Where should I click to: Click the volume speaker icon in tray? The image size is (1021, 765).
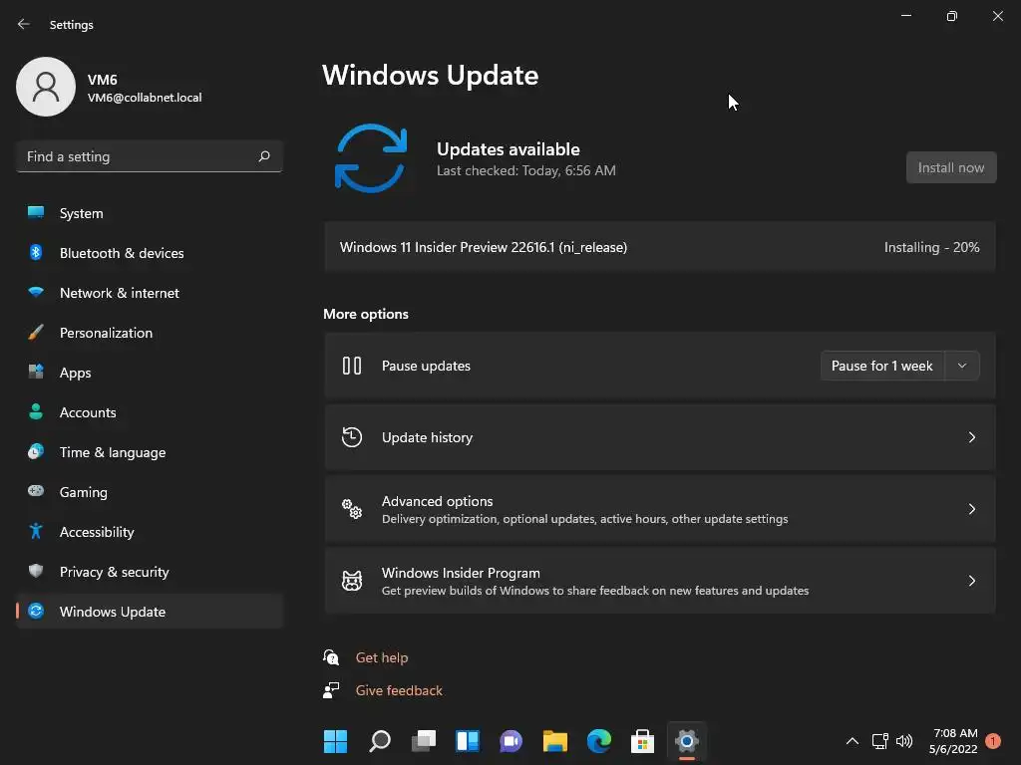tap(904, 741)
